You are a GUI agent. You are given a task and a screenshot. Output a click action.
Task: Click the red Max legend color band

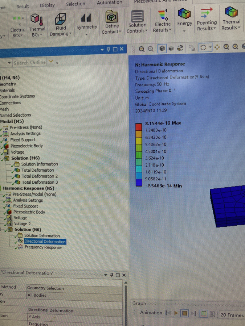tap(139, 127)
